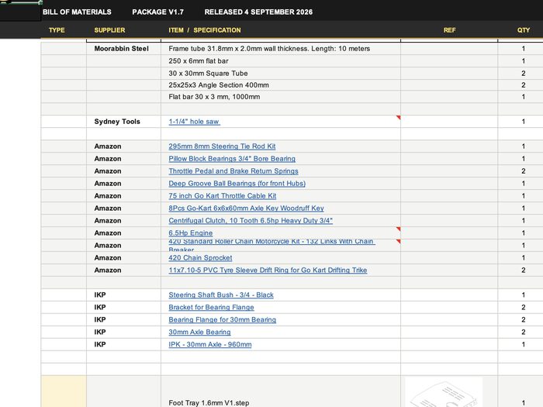Screen dimensions: 543x407
Task: Click the red comment marker on Roller Chain row
Action: 399,241
